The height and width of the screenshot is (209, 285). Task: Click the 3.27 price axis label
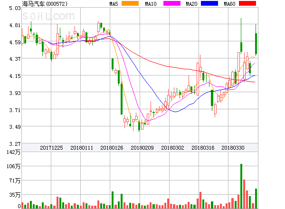[15, 144]
